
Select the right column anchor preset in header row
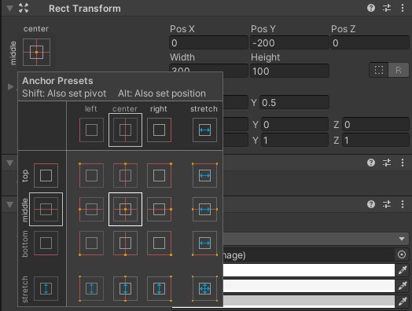(x=160, y=130)
